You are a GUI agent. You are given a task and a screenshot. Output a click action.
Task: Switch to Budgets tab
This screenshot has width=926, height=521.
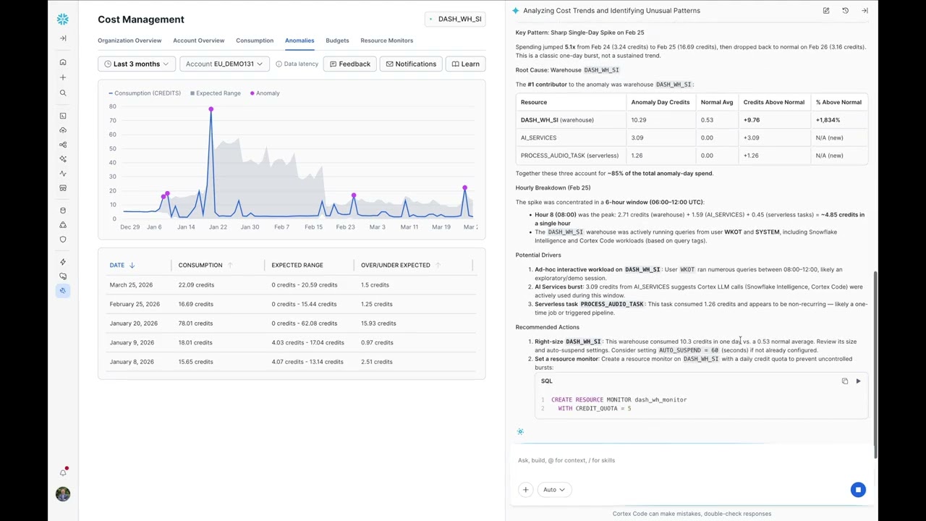pos(337,41)
